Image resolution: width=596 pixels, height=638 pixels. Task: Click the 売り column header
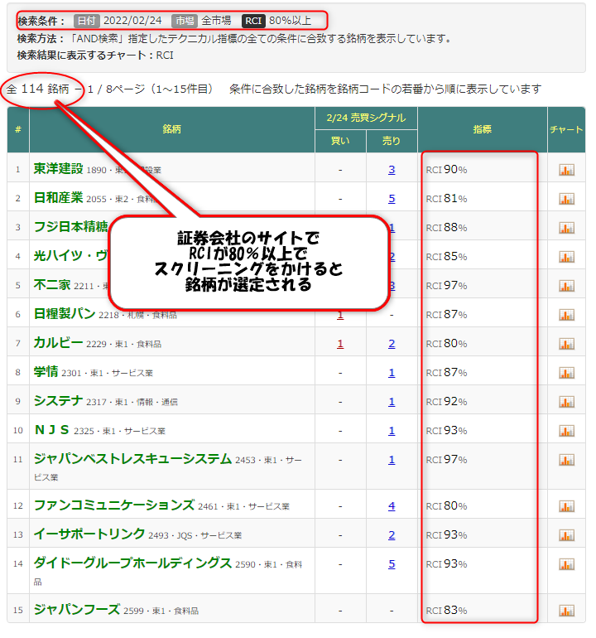point(392,141)
